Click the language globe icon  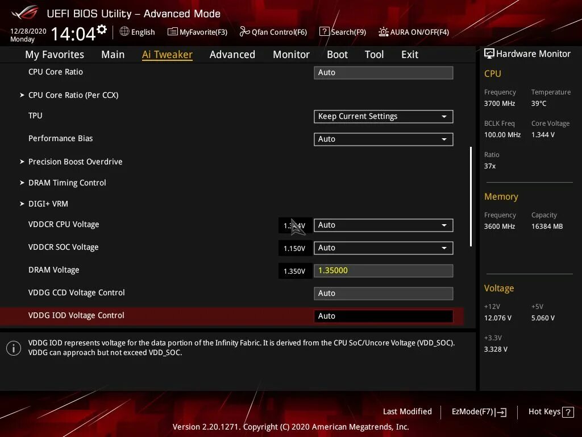click(124, 32)
